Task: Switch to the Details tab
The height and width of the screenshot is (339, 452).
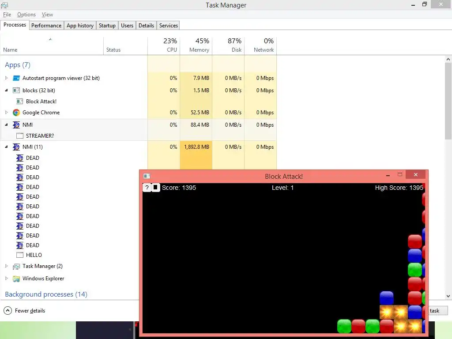Action: click(x=146, y=25)
